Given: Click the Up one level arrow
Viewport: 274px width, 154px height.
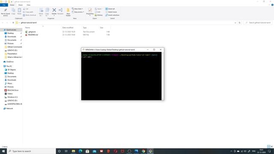Looking at the screenshot, I should coord(13,23).
